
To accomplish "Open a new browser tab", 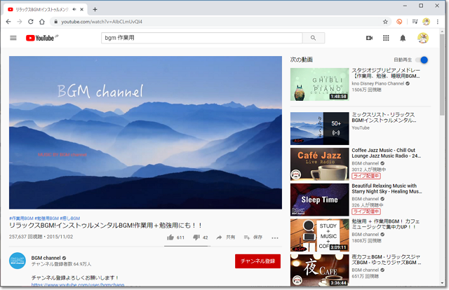I will [x=95, y=9].
